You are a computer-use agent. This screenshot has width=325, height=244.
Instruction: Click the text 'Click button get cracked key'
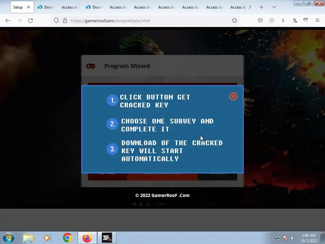click(155, 101)
